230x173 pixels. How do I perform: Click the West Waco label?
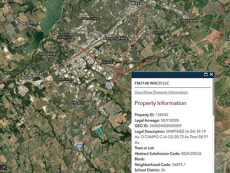tap(66, 80)
